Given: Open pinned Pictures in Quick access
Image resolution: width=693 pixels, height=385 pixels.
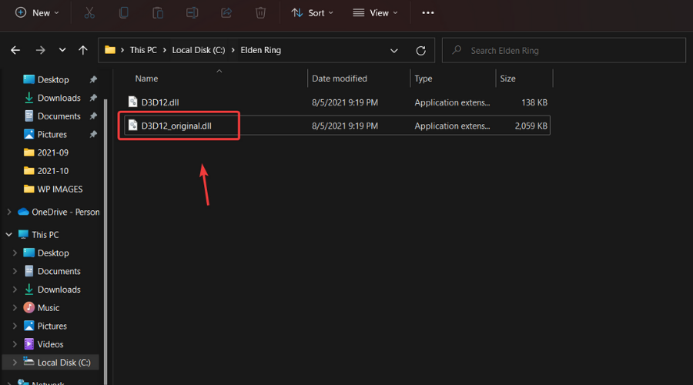Looking at the screenshot, I should [52, 135].
